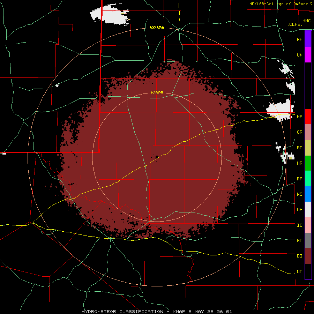Pick the yellow BD legend color swatch

click(308, 148)
